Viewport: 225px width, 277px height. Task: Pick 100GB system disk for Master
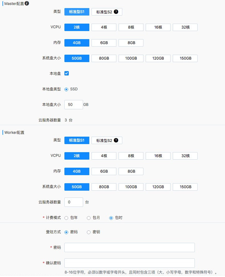[131, 58]
